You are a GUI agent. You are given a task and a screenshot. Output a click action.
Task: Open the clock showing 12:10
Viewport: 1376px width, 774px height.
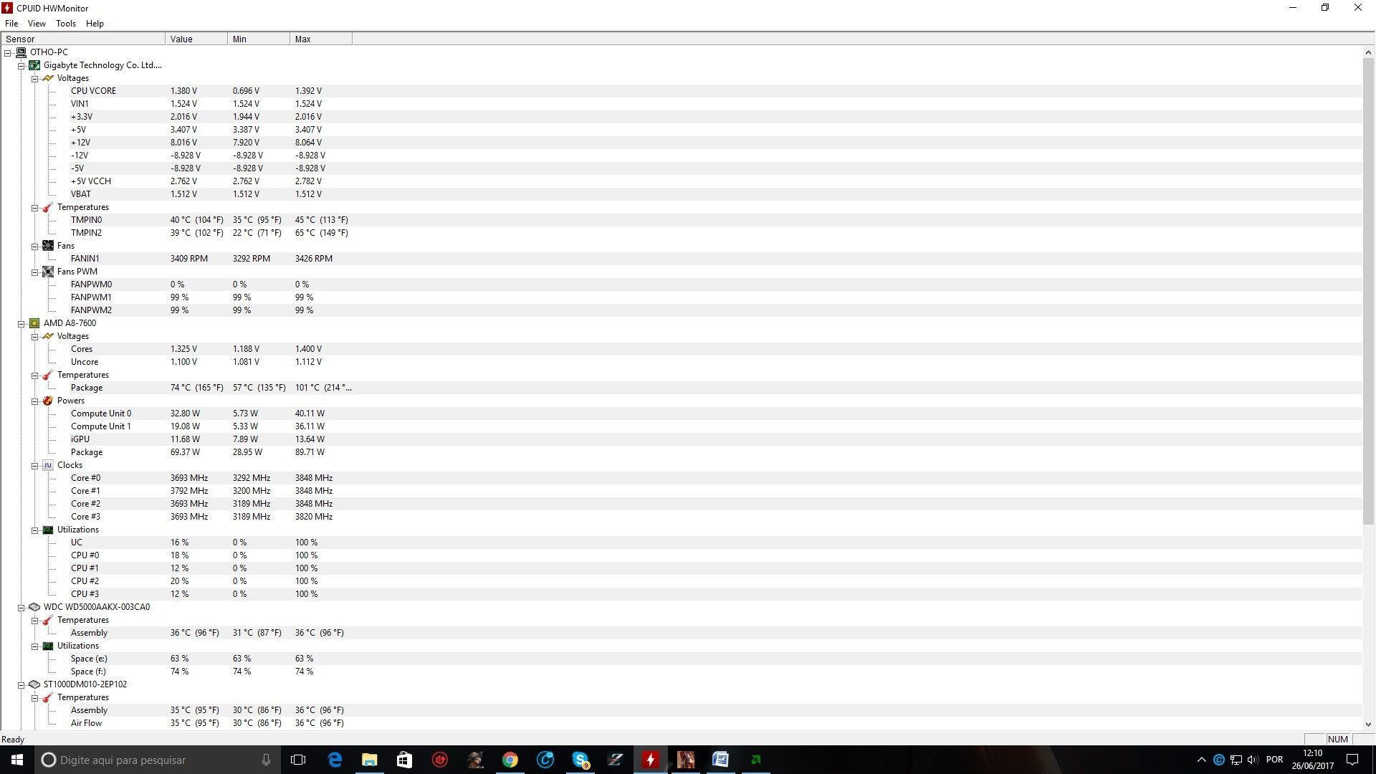(1313, 760)
